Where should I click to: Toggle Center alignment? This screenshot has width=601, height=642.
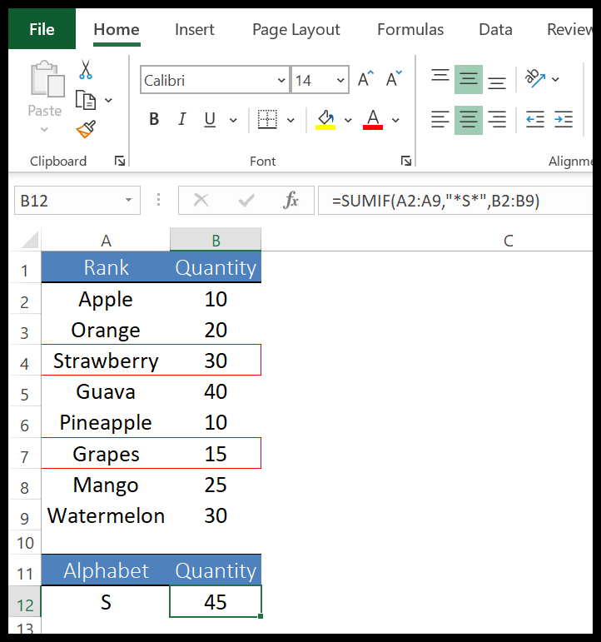(x=469, y=120)
